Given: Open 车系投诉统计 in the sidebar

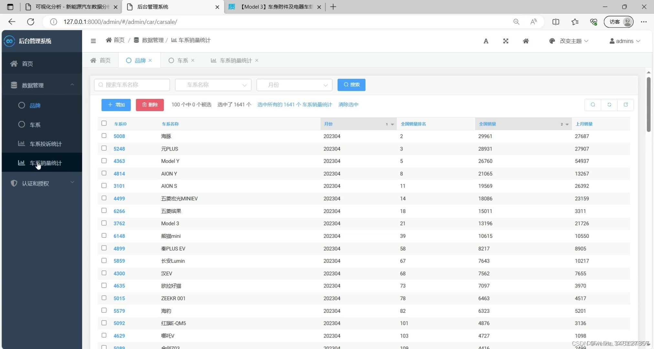Looking at the screenshot, I should pyautogui.click(x=46, y=144).
